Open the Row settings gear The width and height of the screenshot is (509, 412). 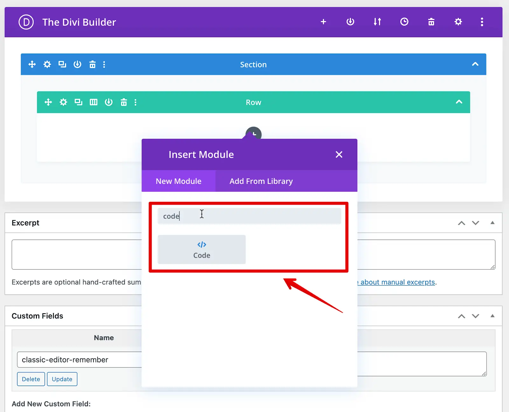pyautogui.click(x=63, y=102)
